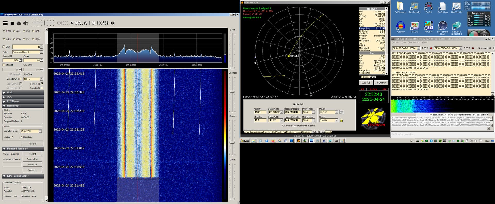Open the Orbitron Data tab
This screenshot has height=204, width=495.
click(373, 77)
